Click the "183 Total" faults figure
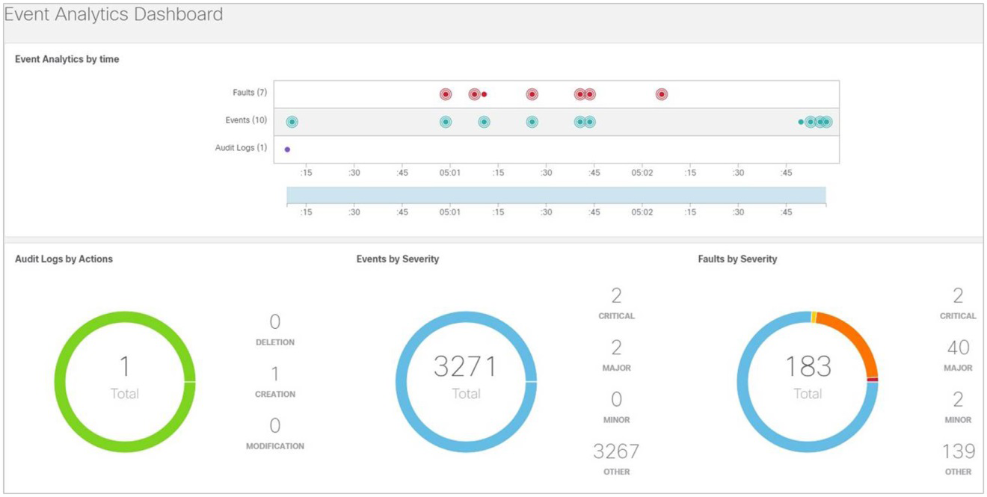Viewport: 987px width, 497px height. [808, 377]
